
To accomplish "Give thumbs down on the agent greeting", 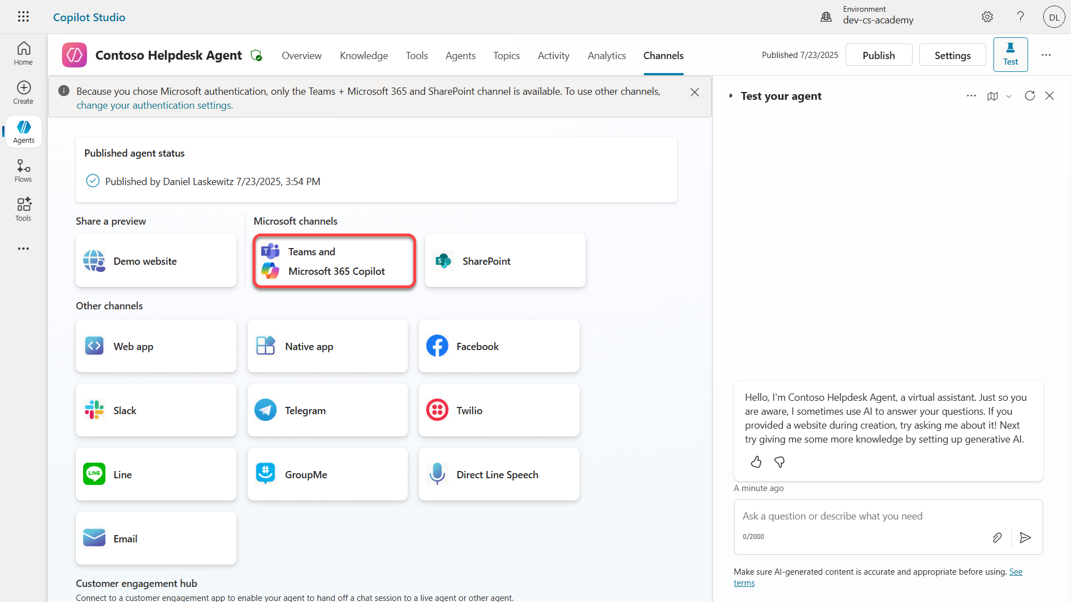I will coord(779,462).
